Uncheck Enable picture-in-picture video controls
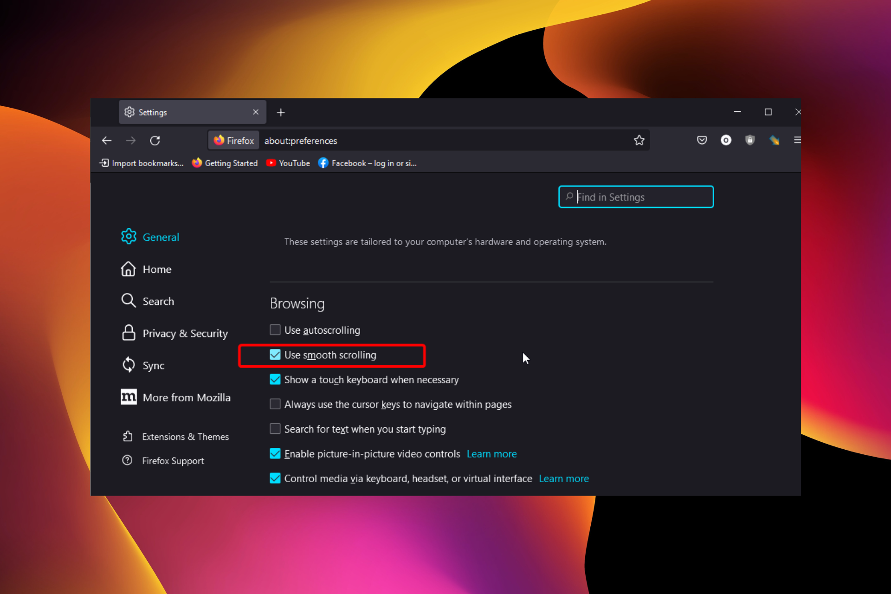The width and height of the screenshot is (891, 594). [275, 453]
